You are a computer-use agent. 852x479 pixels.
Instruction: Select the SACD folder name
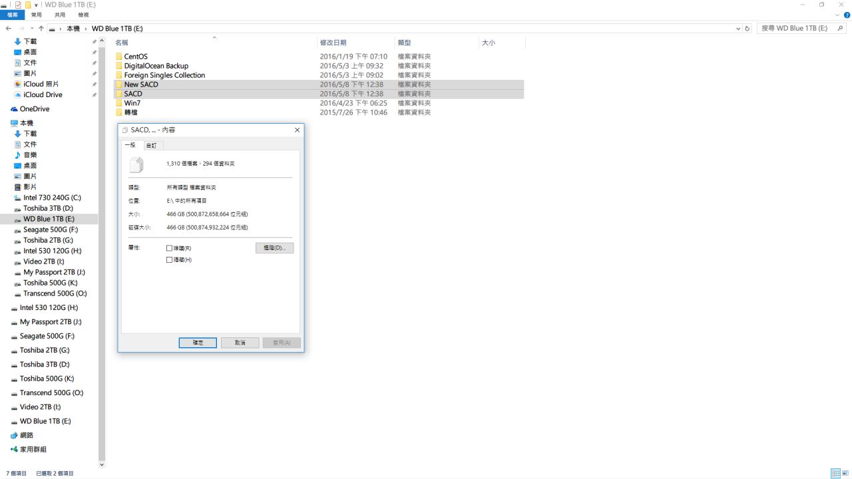click(133, 94)
